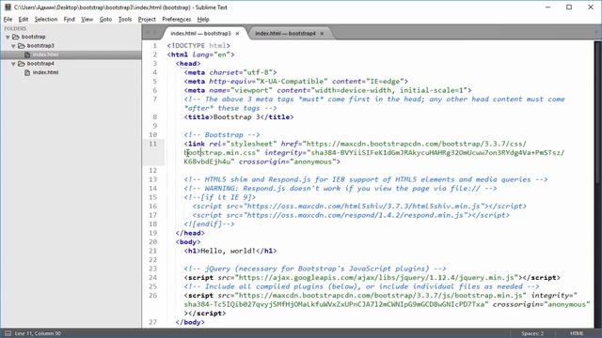Close the index.html — bootstrap4 tab
Image resolution: width=602 pixels, height=338 pixels.
click(322, 34)
